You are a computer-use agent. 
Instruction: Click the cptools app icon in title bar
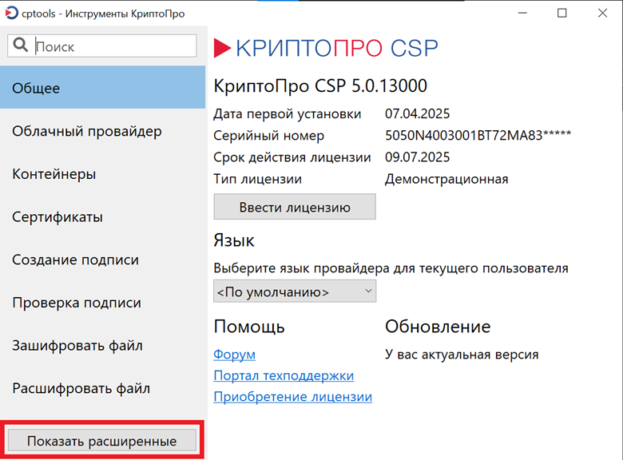[x=11, y=13]
